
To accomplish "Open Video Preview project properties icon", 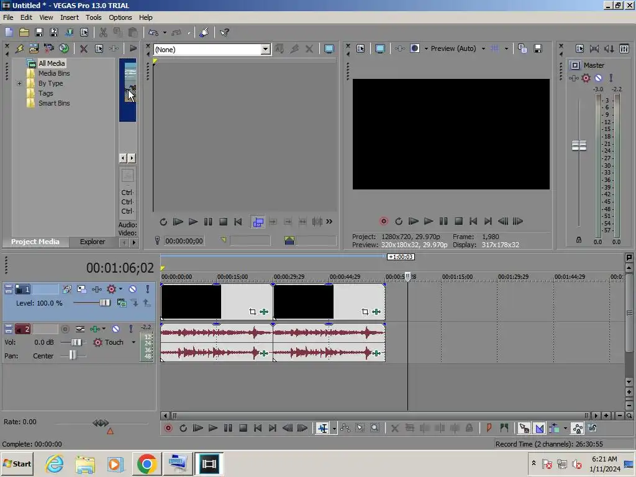I will [x=361, y=48].
